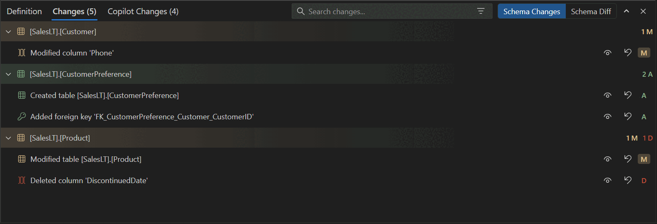Open the Copilot Changes (4) tab
657x224 pixels.
(x=143, y=11)
